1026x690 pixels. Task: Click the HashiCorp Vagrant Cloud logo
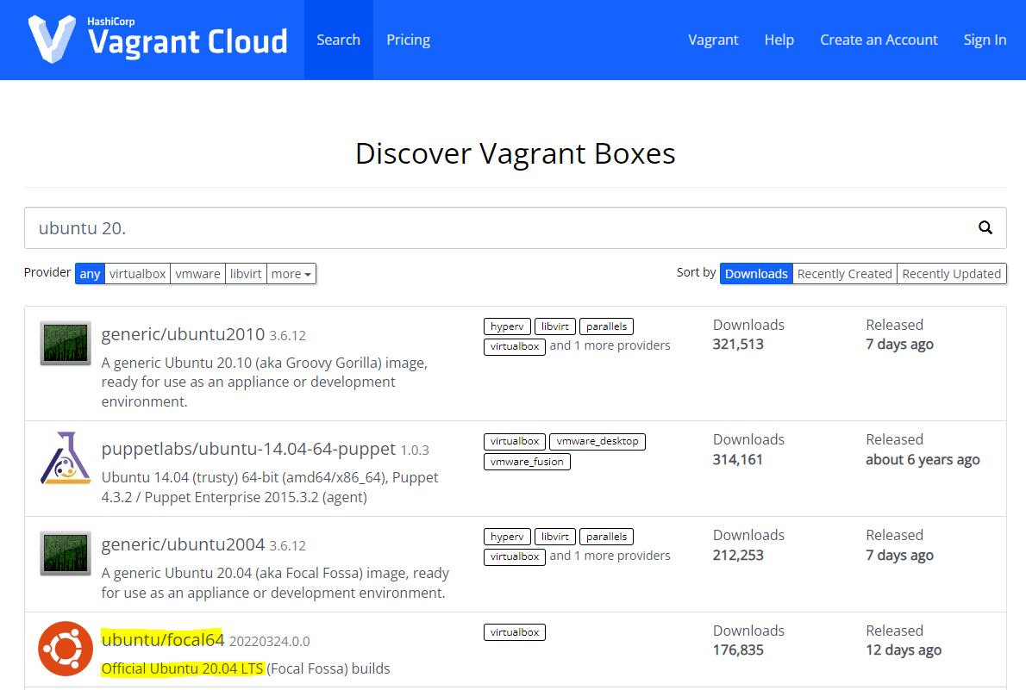pos(158,40)
